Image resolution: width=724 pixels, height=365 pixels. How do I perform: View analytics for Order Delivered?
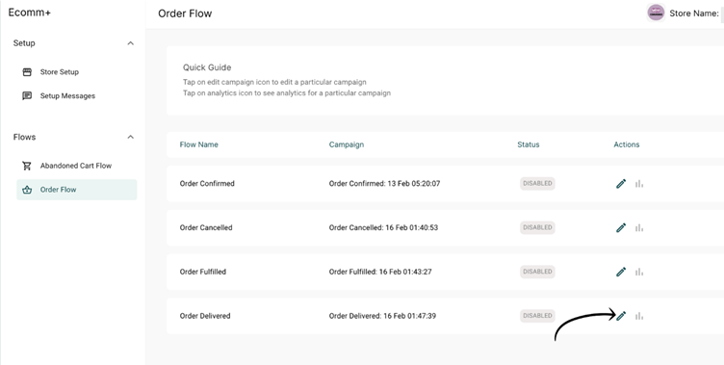[x=639, y=316]
